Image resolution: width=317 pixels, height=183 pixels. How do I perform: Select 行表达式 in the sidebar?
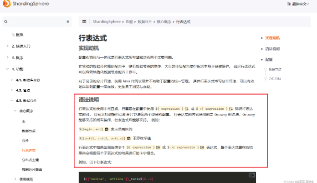(x=29, y=150)
